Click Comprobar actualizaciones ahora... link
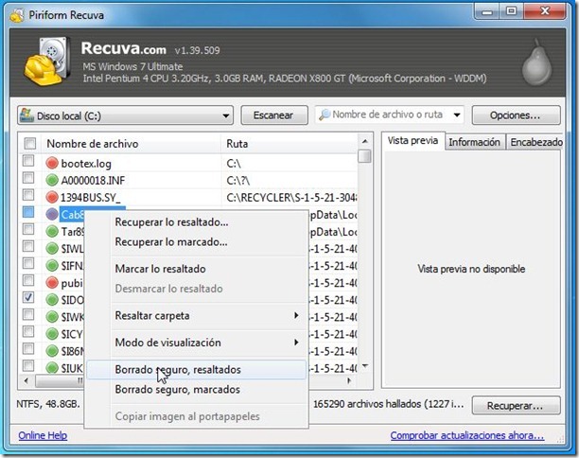This screenshot has height=458, width=579. tap(467, 435)
